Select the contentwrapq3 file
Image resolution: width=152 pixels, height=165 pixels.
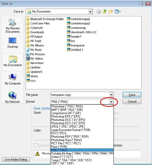click(x=78, y=23)
